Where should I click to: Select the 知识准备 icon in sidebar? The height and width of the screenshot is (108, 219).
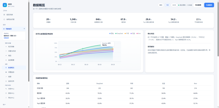(6, 47)
